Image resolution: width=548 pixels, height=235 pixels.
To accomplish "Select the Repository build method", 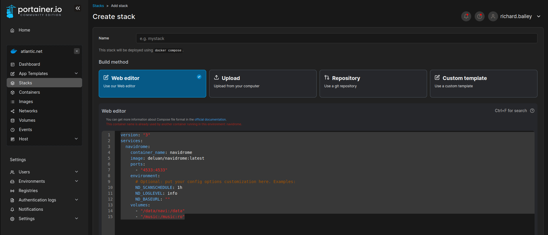I will 373,83.
